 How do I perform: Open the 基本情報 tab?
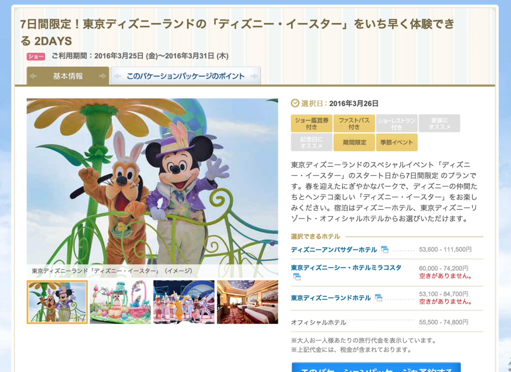click(x=68, y=76)
